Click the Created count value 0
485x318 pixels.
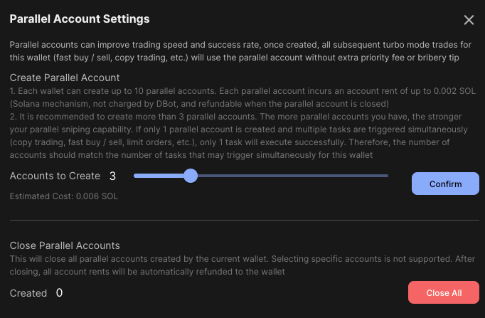coord(60,292)
